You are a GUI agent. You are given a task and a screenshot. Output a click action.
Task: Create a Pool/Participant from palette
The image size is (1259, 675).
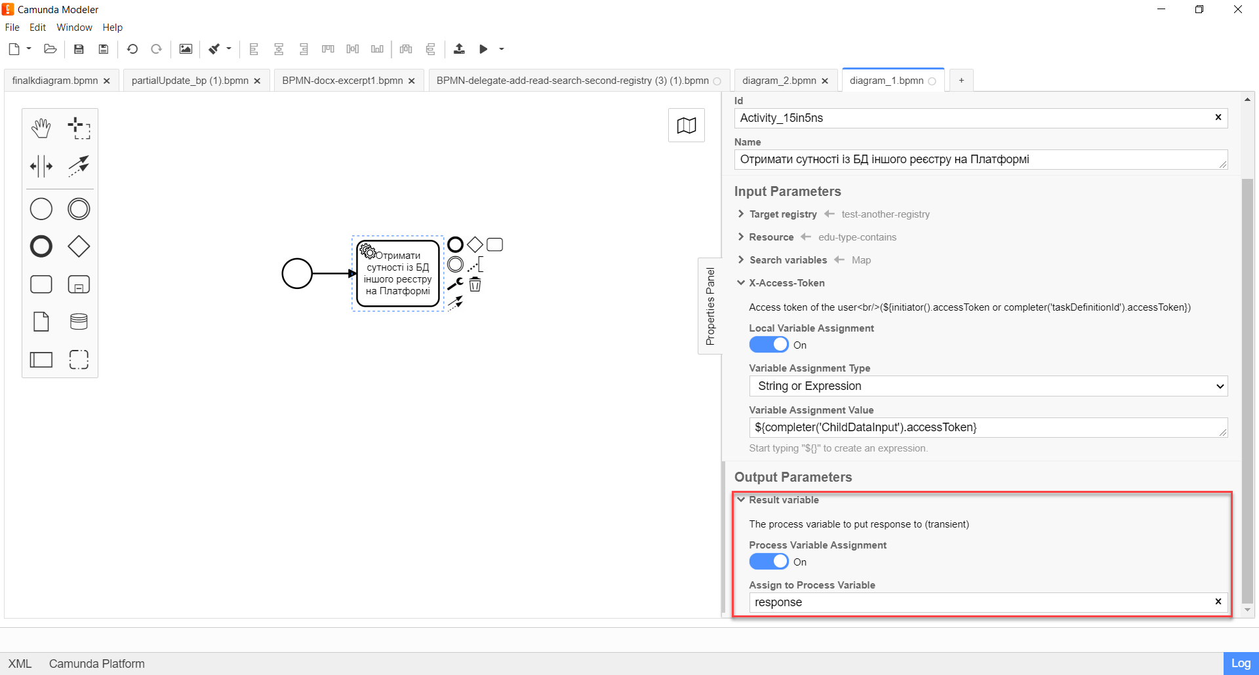click(41, 359)
